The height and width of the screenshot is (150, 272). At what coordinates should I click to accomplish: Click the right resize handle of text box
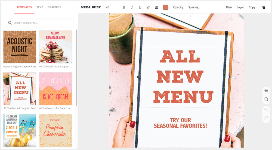[x=230, y=77]
